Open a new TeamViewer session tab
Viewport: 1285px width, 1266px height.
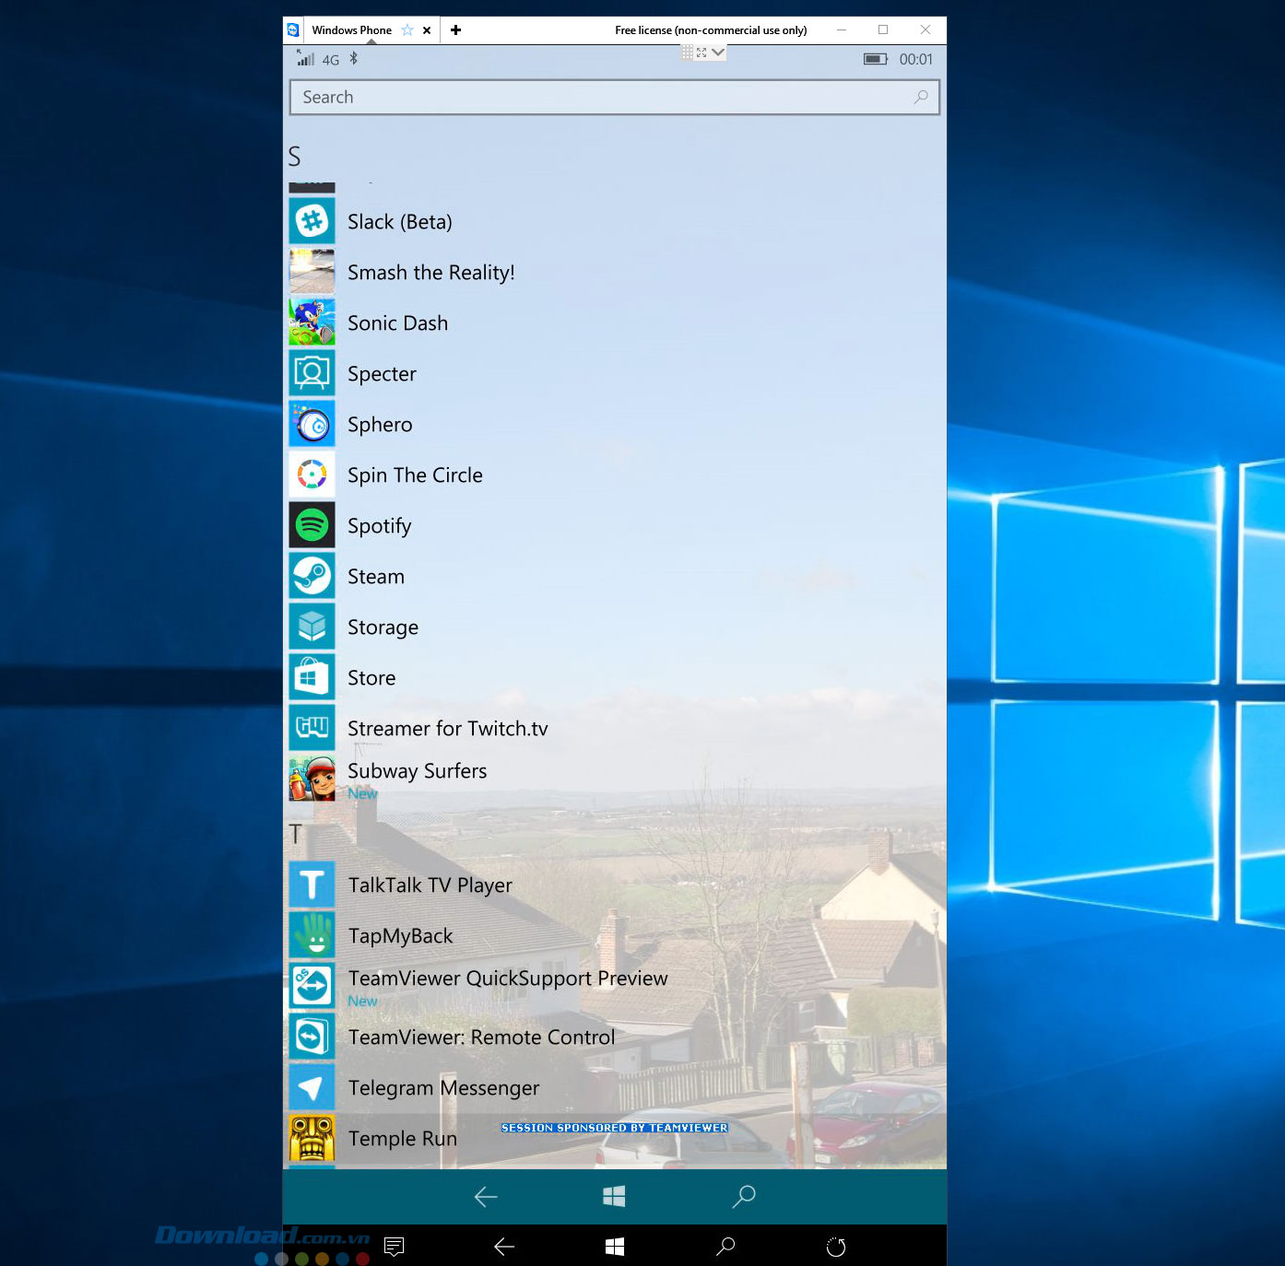(x=455, y=30)
